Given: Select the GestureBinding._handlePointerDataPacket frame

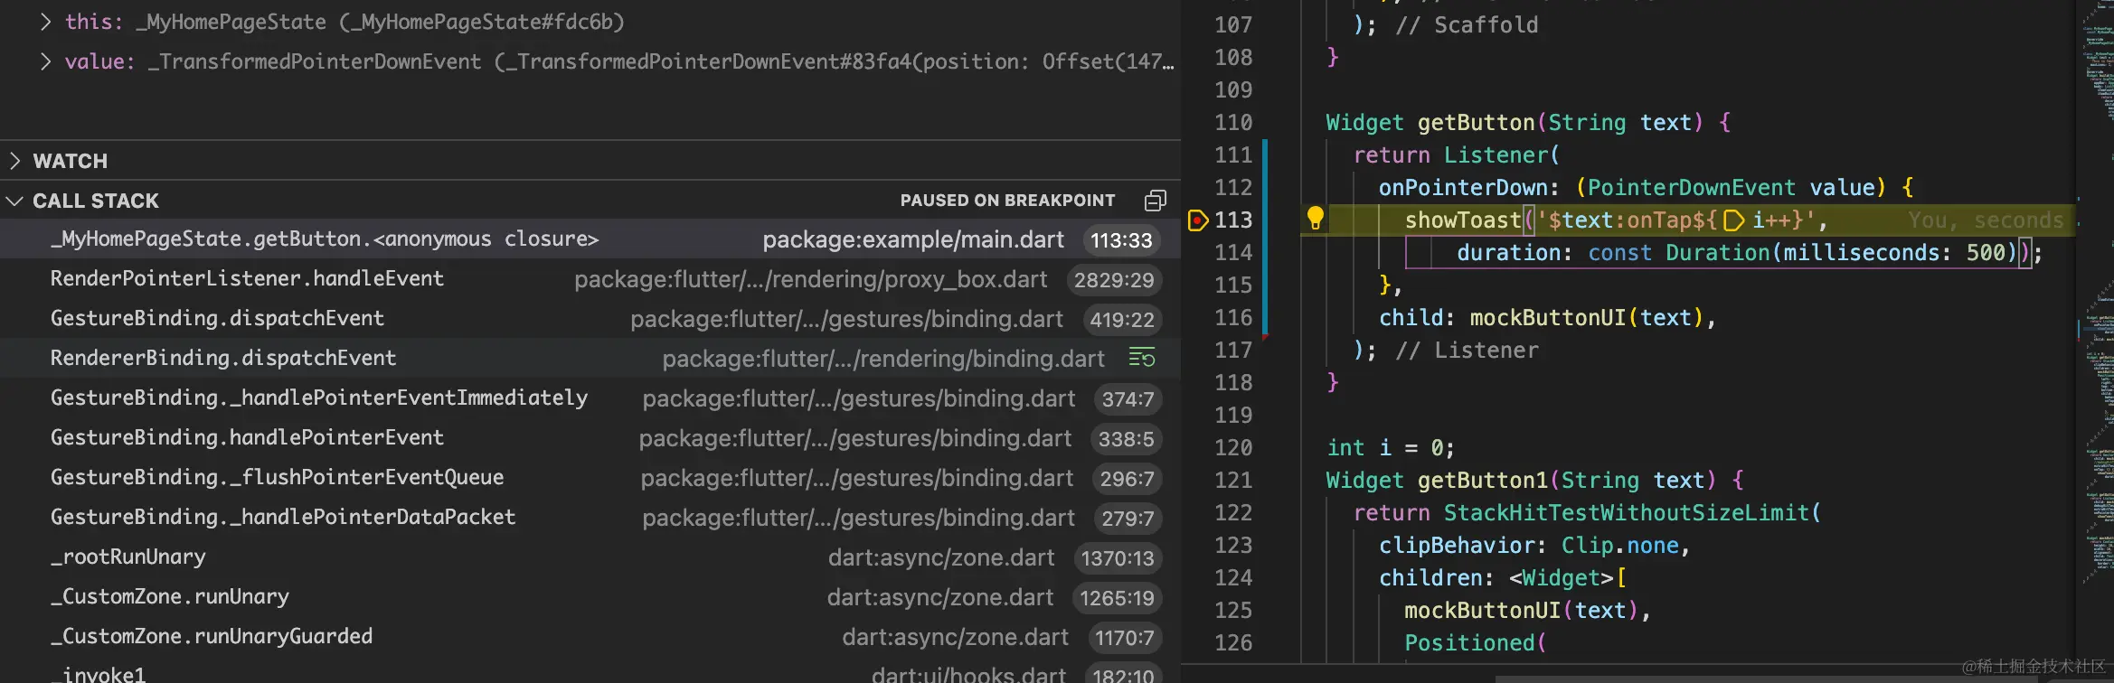Looking at the screenshot, I should pos(590,517).
